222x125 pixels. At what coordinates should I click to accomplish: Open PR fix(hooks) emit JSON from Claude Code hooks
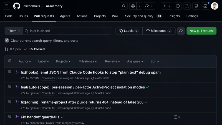(x=91, y=72)
